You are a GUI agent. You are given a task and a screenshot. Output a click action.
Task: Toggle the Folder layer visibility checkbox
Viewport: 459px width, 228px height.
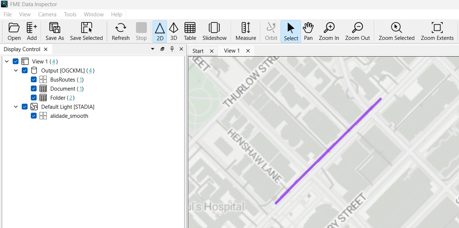click(34, 98)
